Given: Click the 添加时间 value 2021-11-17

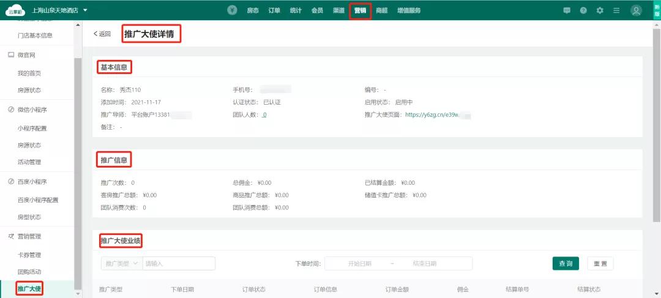Looking at the screenshot, I should pyautogui.click(x=146, y=102).
